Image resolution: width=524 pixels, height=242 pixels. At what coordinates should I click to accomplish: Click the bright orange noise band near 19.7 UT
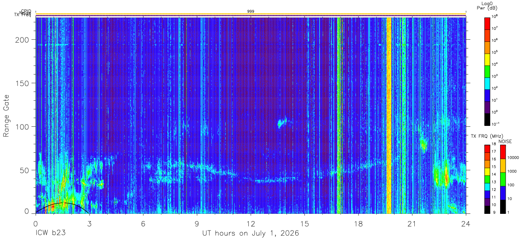tap(389, 115)
